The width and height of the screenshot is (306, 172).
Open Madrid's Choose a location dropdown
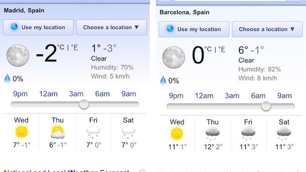tap(111, 27)
